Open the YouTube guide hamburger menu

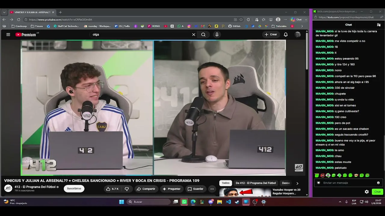[x=8, y=34]
